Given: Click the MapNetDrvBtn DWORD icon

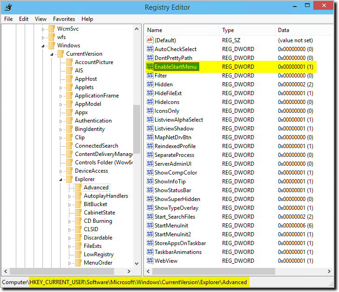Looking at the screenshot, I should tap(149, 137).
